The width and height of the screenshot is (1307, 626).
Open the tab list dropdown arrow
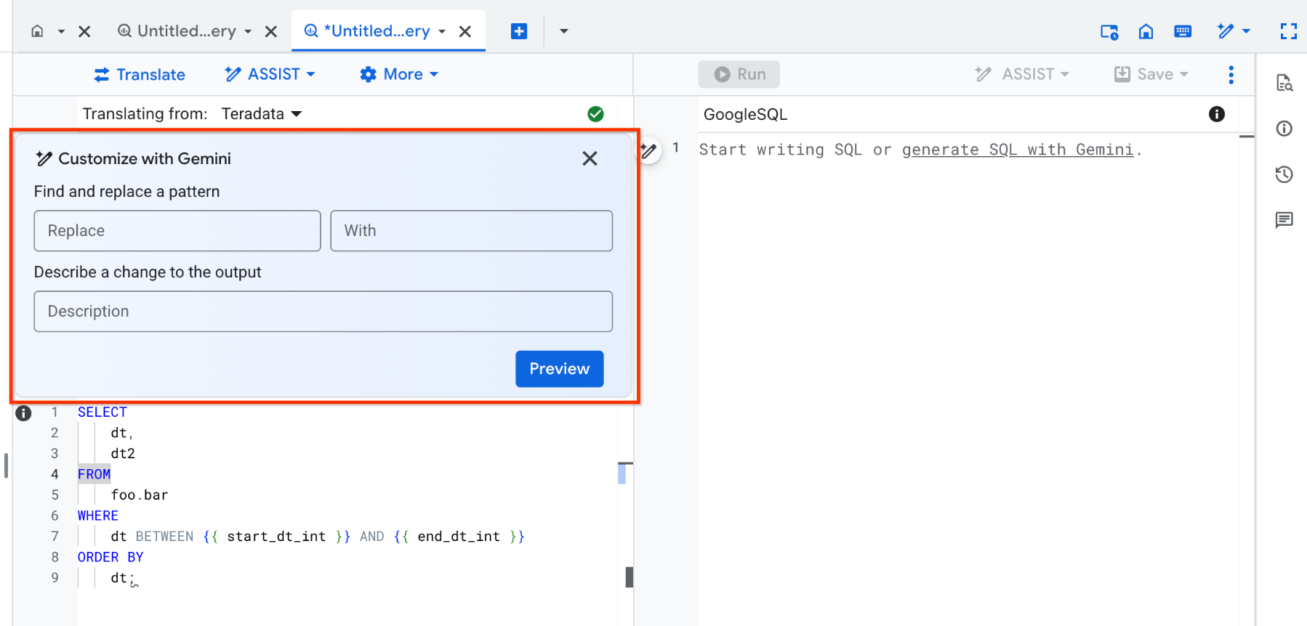point(563,31)
